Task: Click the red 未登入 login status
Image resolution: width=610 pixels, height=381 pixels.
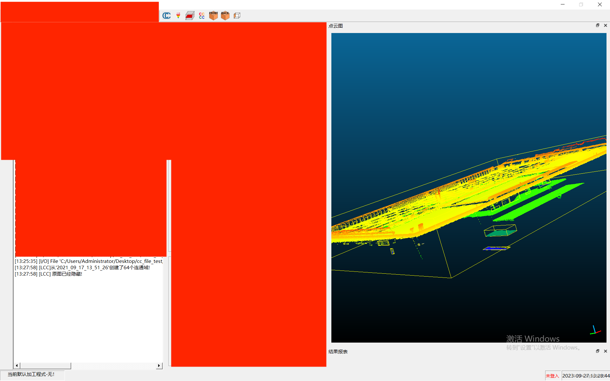Action: click(552, 376)
